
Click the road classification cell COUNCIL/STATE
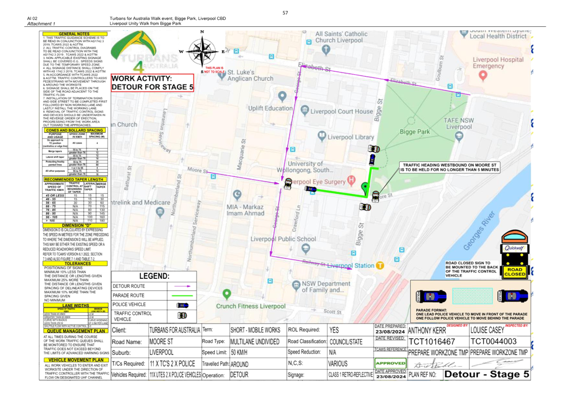[x=351, y=342]
